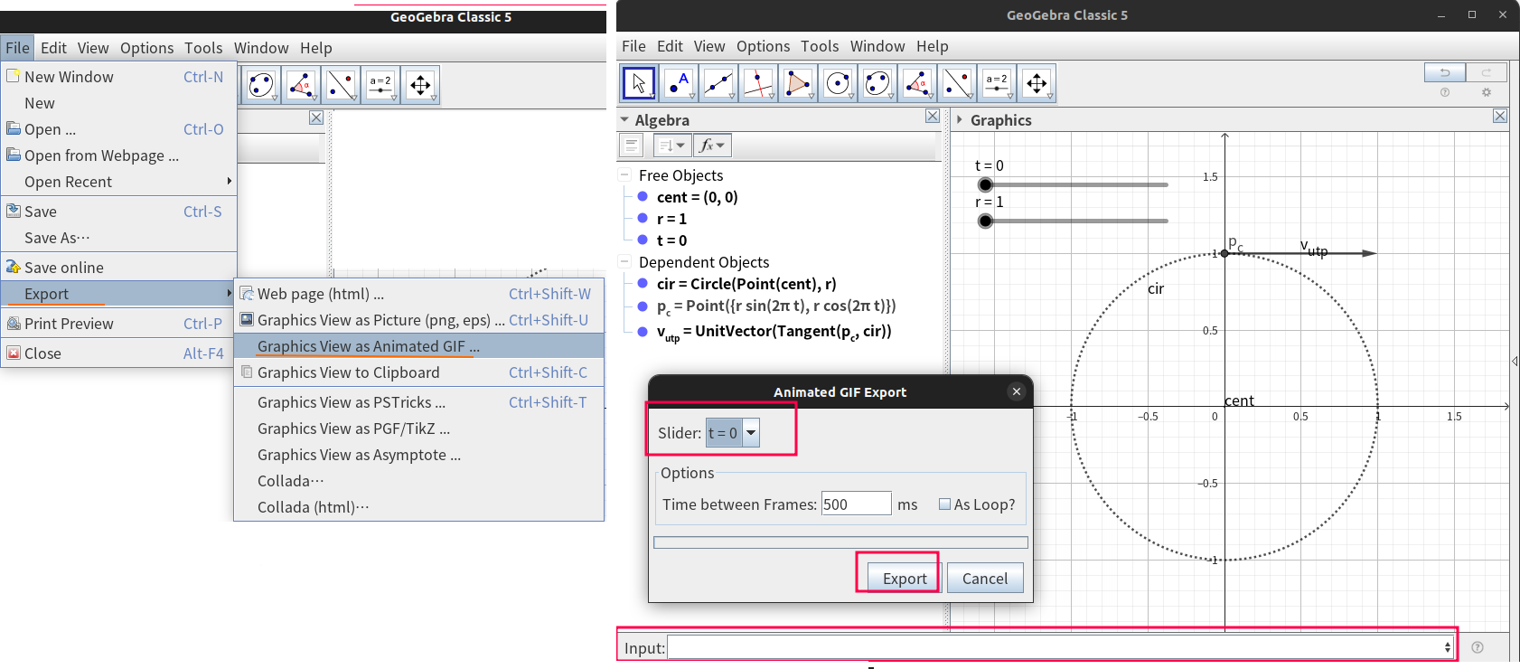Open the fx description dropdown

click(x=712, y=145)
